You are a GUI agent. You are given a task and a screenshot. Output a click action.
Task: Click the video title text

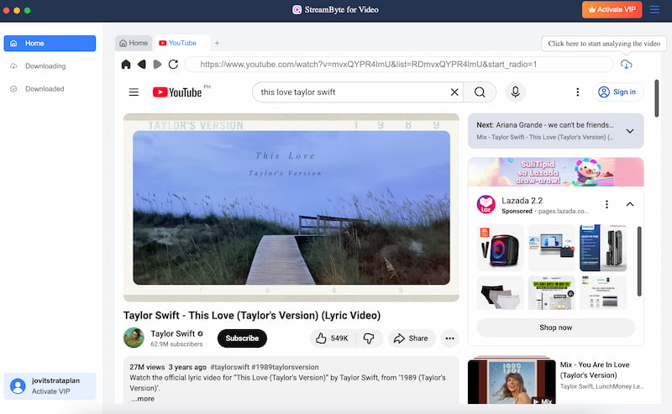point(252,316)
